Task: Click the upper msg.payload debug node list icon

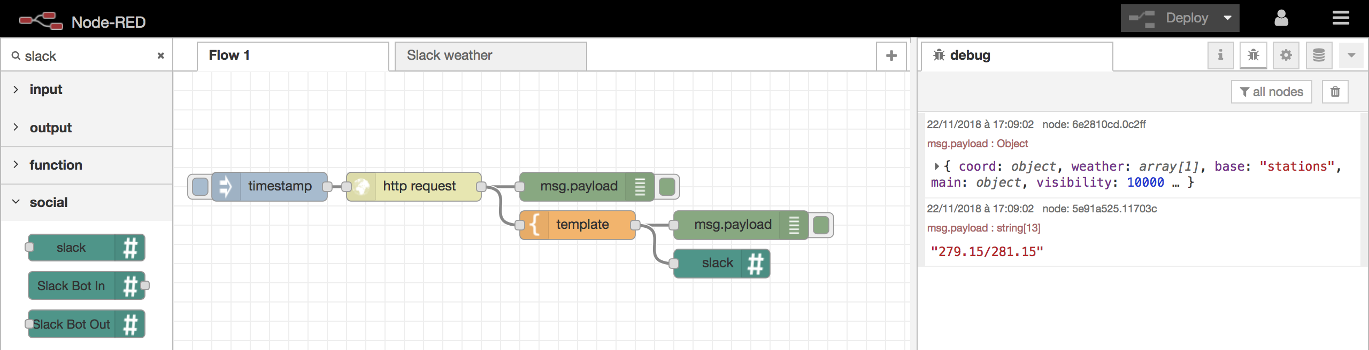Action: tap(640, 186)
